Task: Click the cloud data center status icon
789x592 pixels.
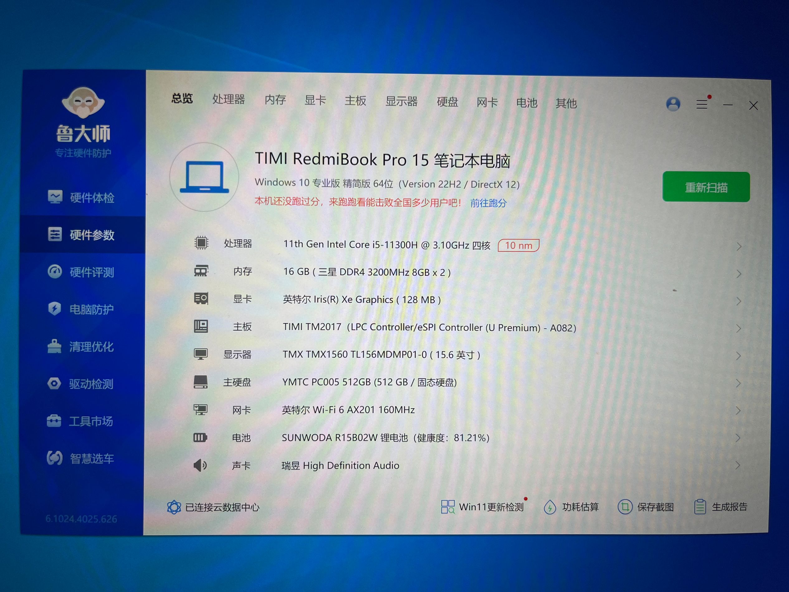Action: [x=174, y=507]
